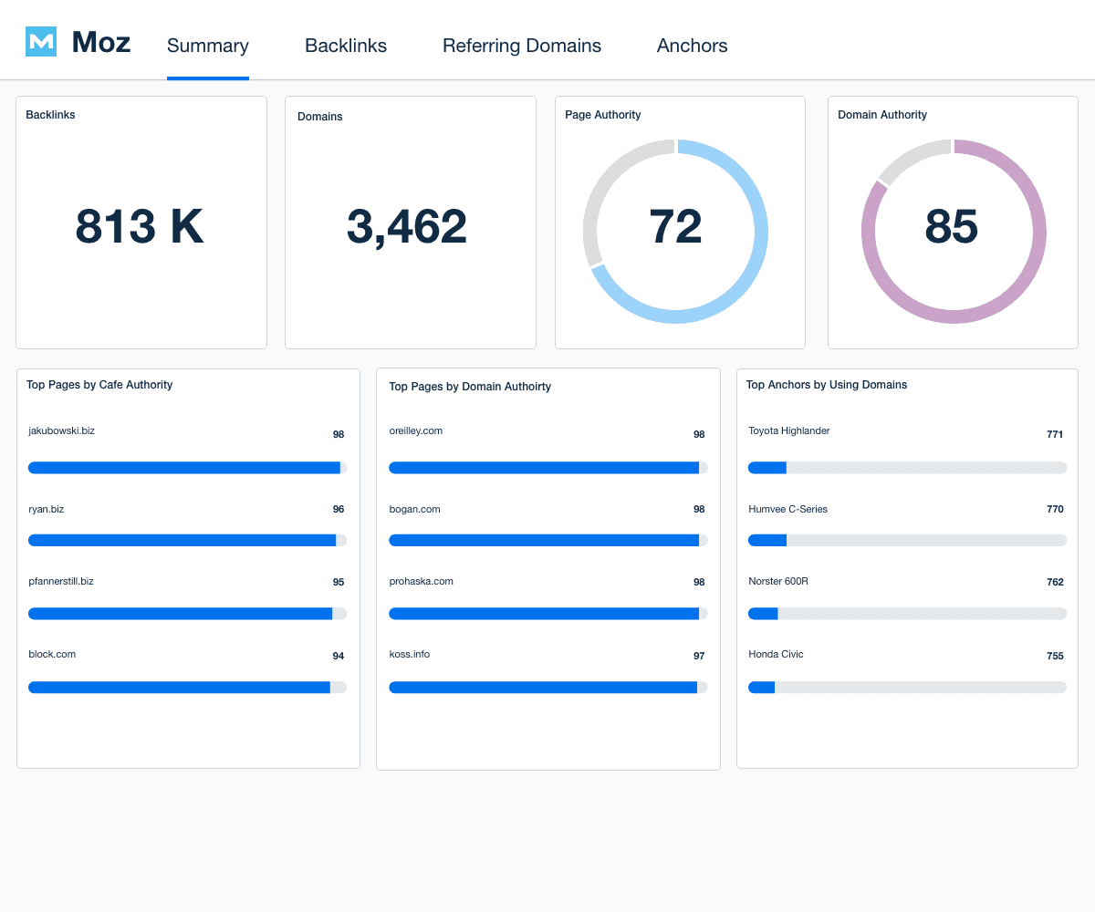Select the Anchors tab

point(692,46)
